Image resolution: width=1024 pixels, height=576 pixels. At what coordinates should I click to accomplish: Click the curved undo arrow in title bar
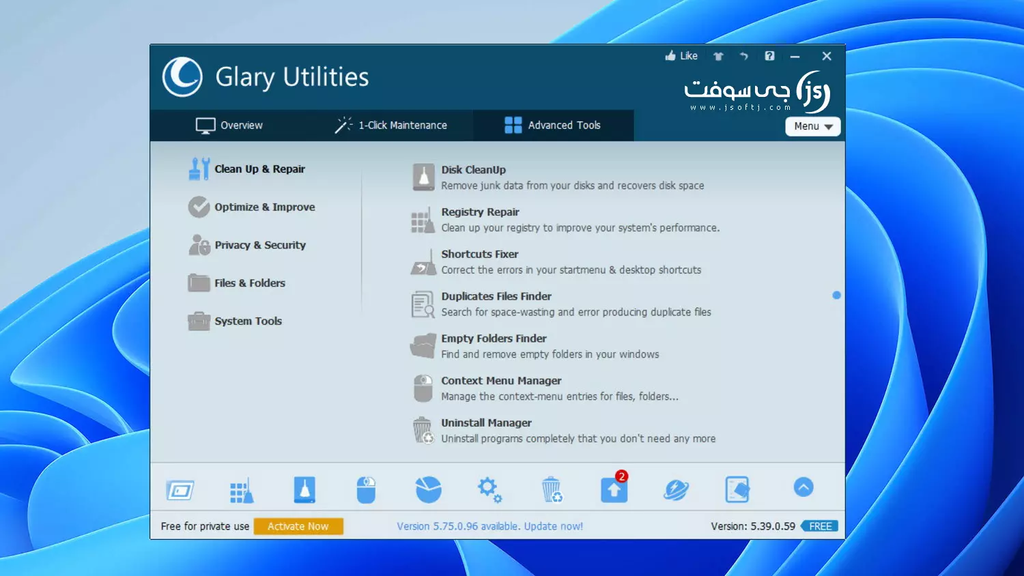click(x=744, y=56)
